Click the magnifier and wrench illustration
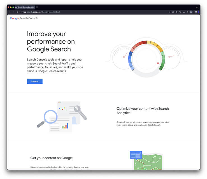The width and height of the screenshot is (207, 179). click(x=62, y=117)
